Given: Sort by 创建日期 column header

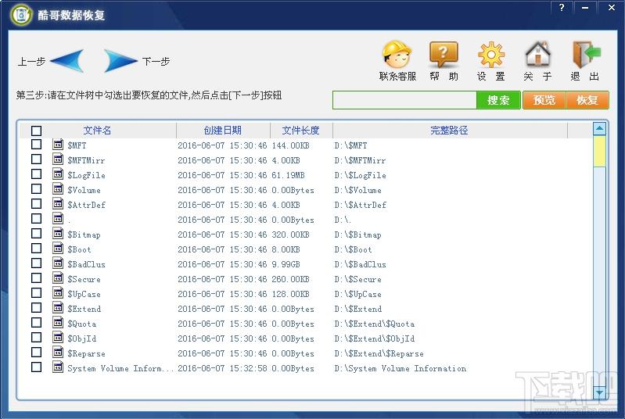Looking at the screenshot, I should click(x=223, y=131).
